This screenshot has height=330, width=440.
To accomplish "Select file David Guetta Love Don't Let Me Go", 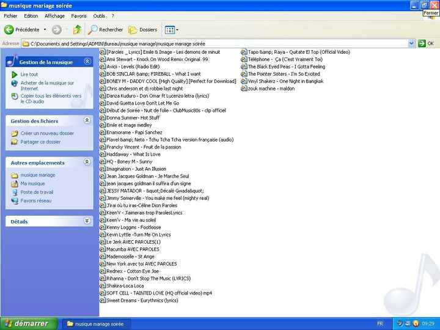I will [142, 103].
